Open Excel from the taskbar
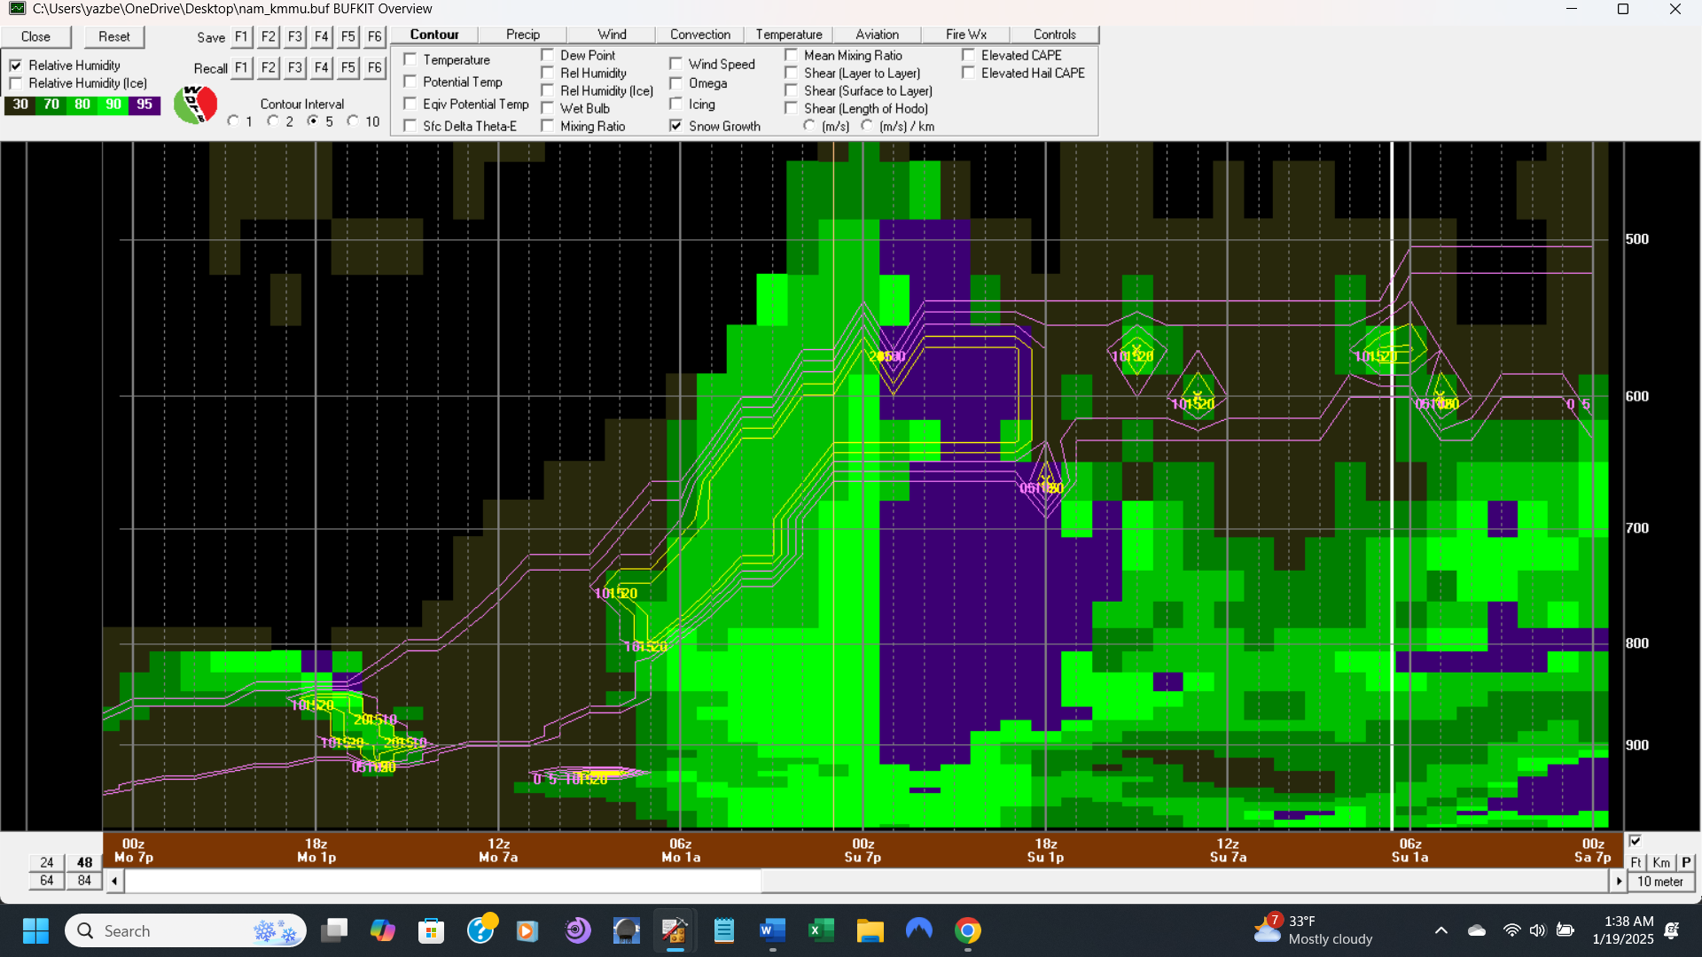This screenshot has width=1702, height=957. [821, 930]
